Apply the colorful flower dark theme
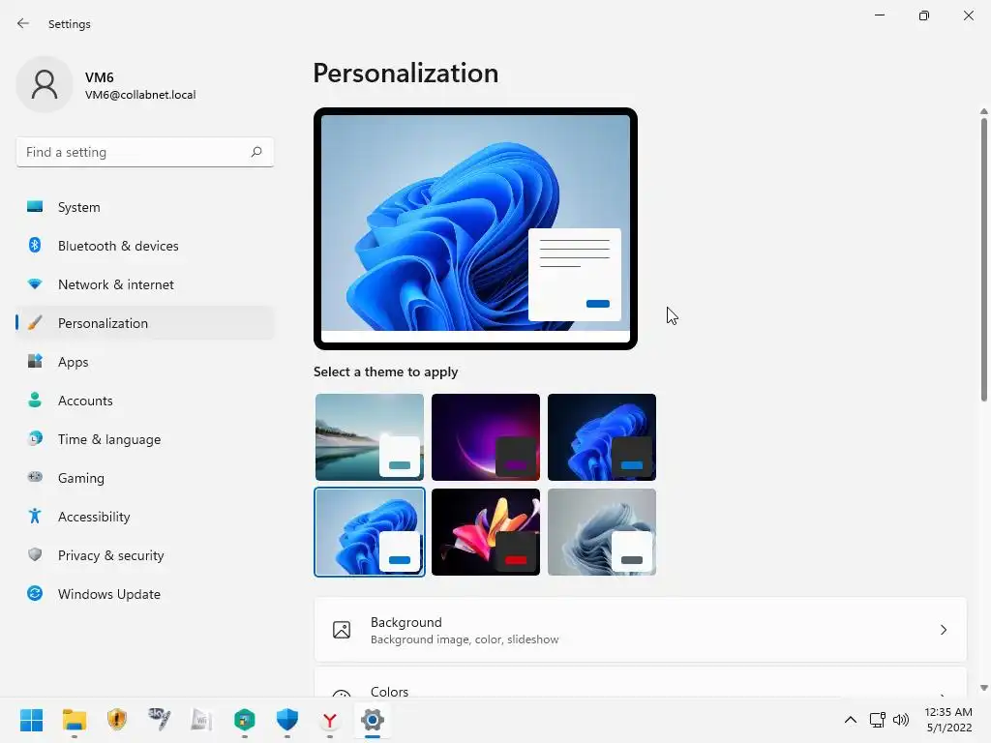Screen dimensions: 991x743 (x=486, y=532)
